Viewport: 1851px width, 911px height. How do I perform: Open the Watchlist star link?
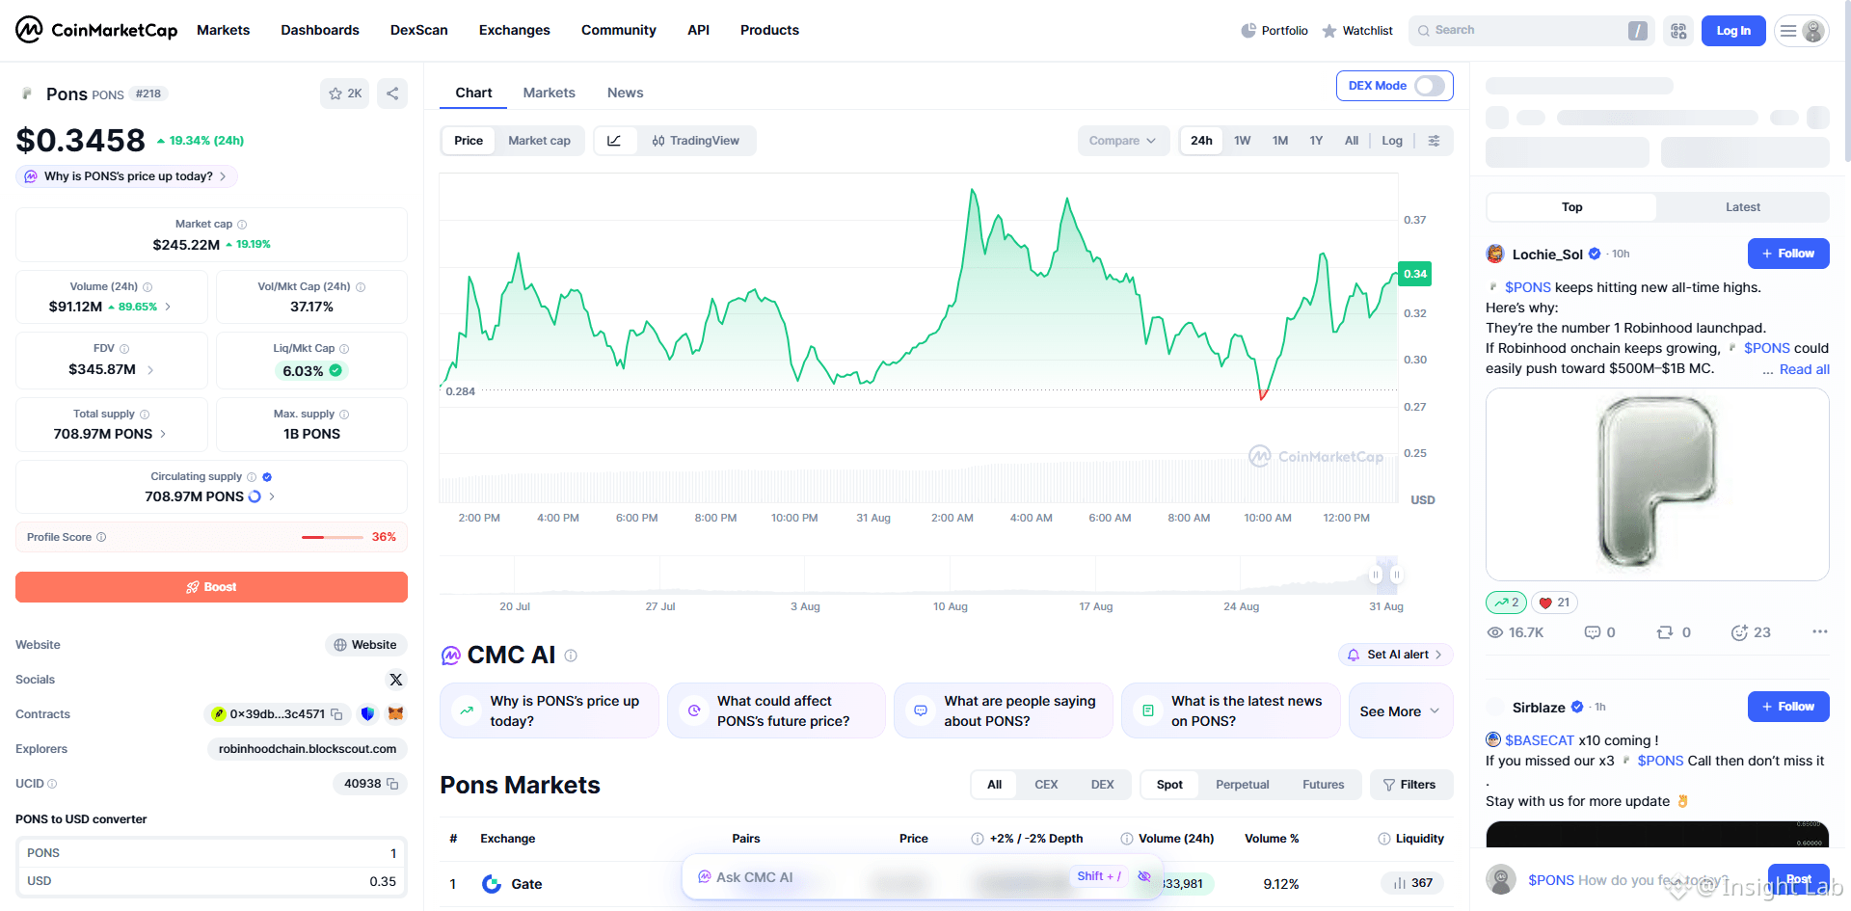coord(1357,31)
